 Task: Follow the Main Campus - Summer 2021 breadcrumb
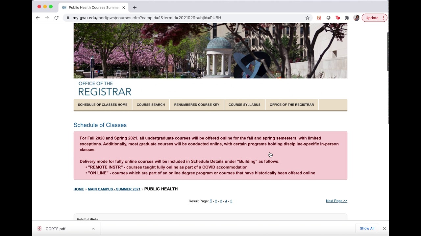(x=114, y=189)
